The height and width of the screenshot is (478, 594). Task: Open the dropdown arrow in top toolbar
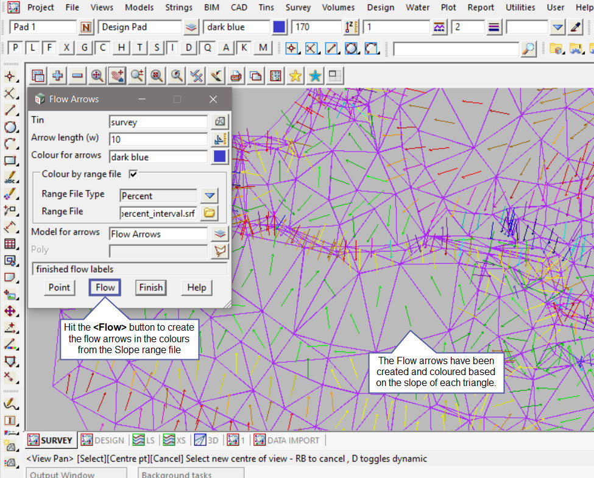557,27
